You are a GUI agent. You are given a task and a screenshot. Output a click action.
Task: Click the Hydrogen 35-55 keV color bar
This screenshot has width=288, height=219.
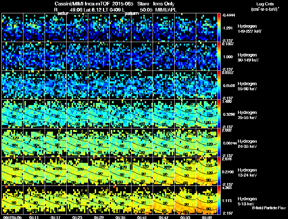tap(219, 114)
